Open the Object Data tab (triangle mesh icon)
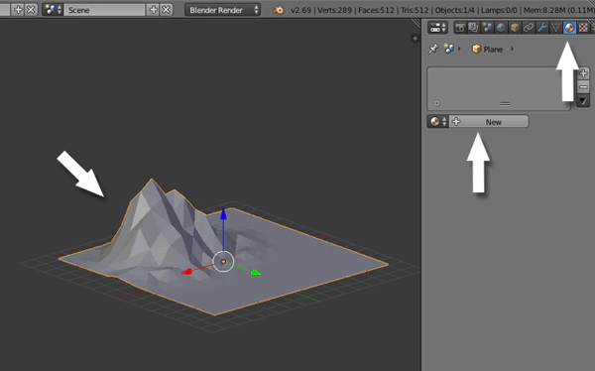Screen dimensions: 595x371 pyautogui.click(x=555, y=28)
